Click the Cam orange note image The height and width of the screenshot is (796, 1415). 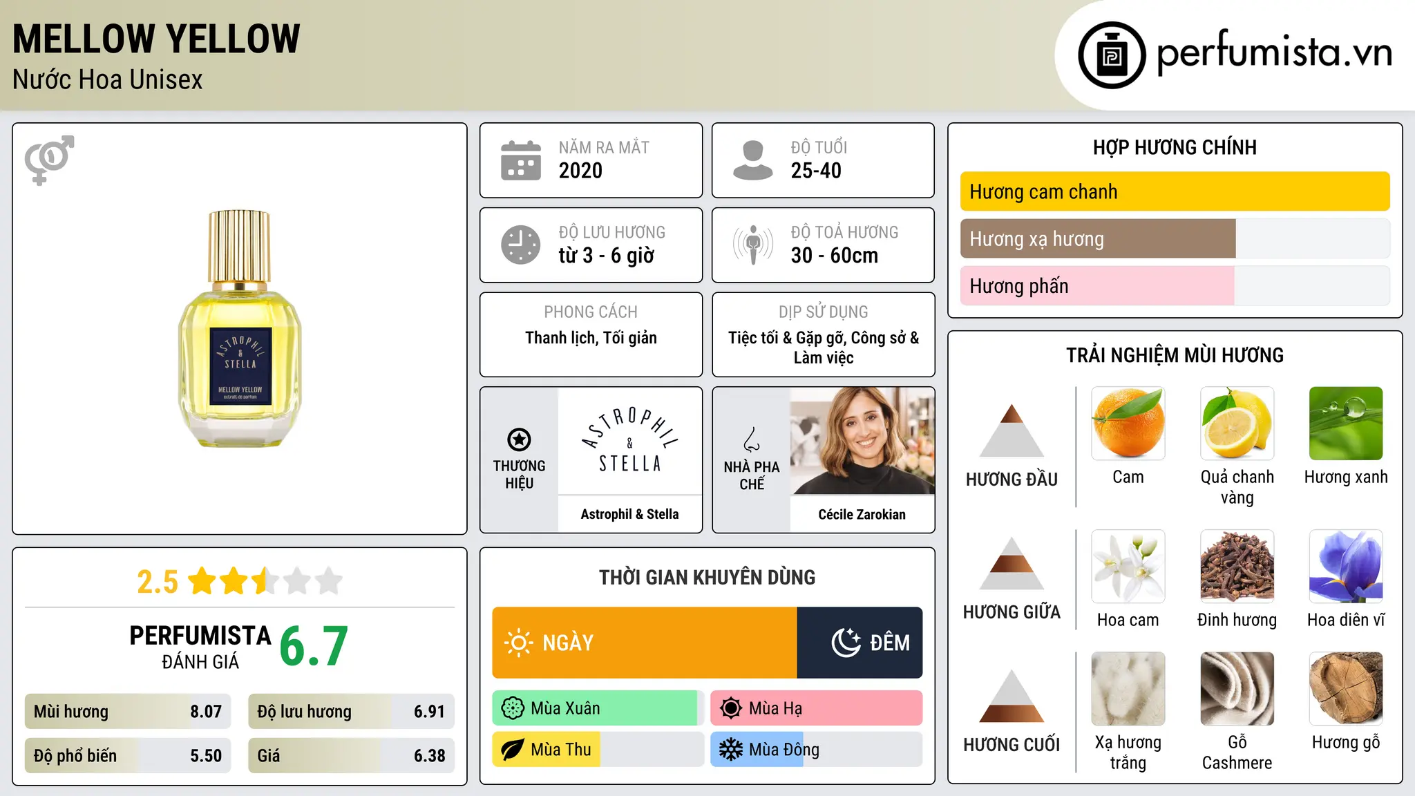pos(1128,424)
